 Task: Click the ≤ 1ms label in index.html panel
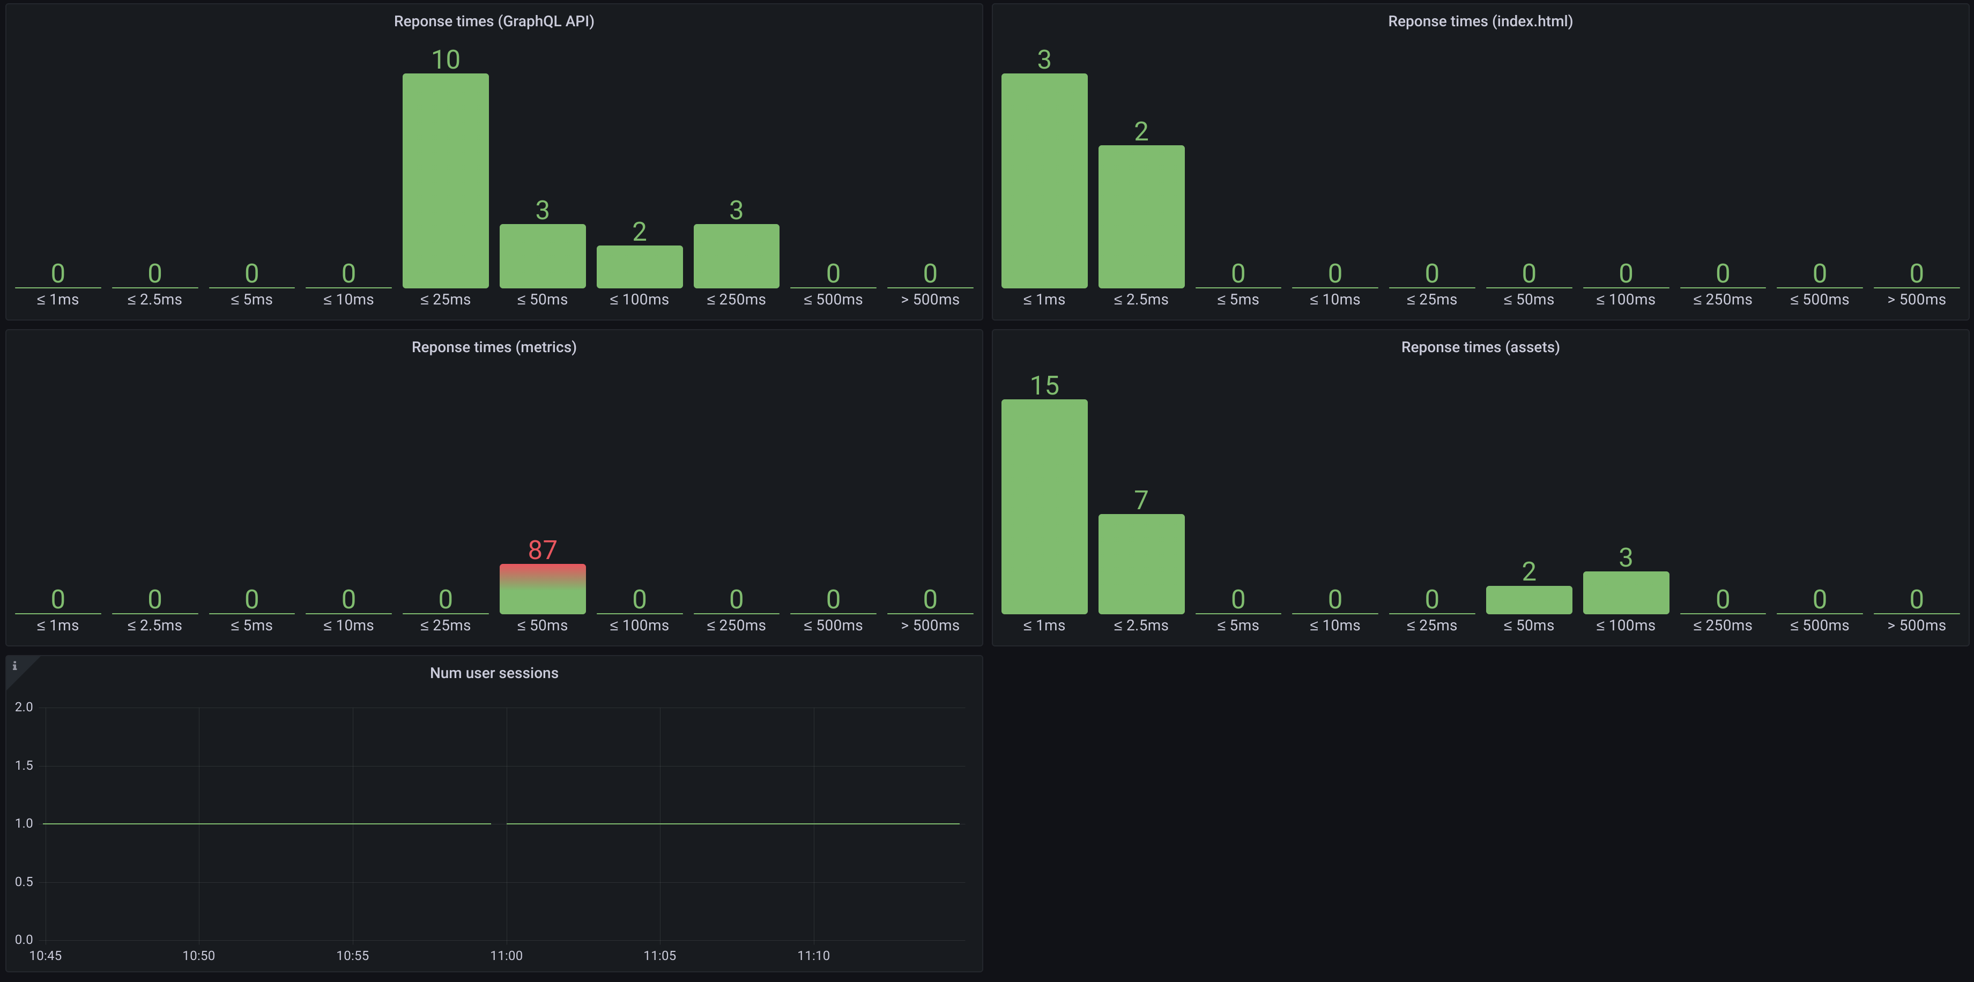pos(1044,300)
